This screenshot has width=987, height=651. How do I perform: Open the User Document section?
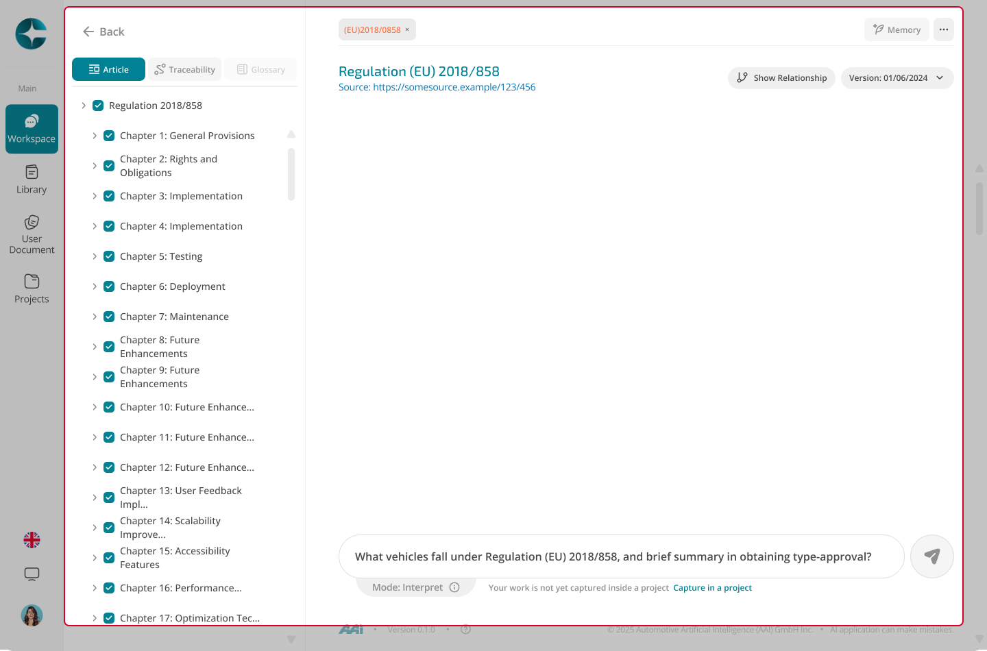point(32,234)
